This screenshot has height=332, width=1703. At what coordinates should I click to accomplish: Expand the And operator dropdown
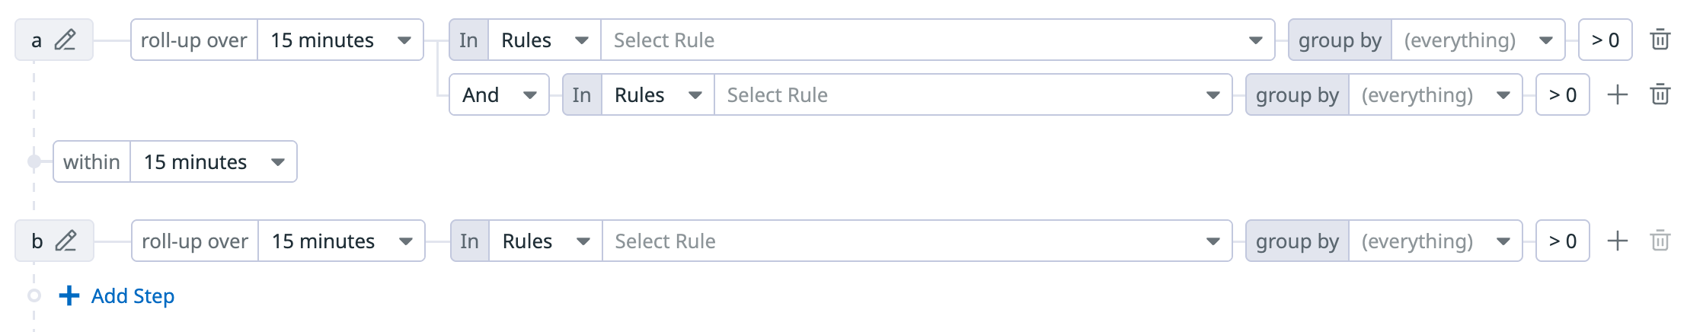[x=499, y=94]
